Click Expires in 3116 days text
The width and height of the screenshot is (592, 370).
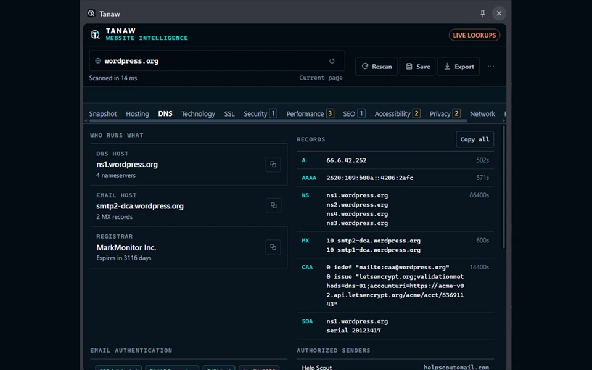123,258
